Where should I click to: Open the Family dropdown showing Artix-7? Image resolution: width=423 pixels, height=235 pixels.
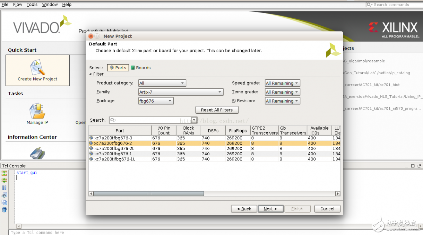tap(181, 92)
